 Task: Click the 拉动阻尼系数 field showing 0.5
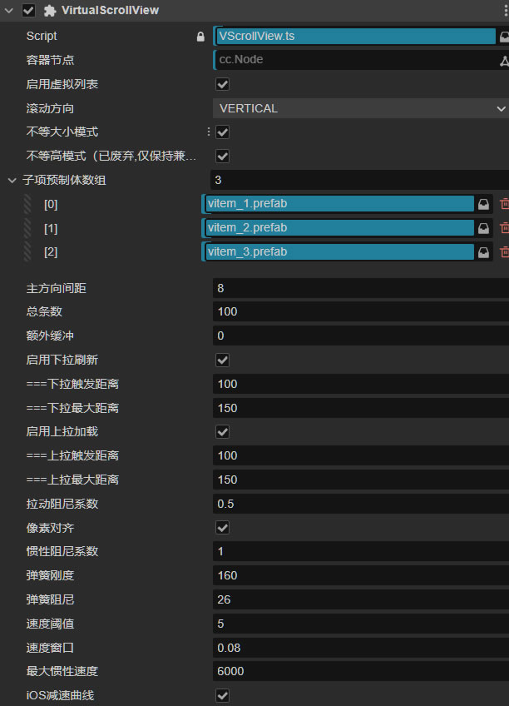361,504
